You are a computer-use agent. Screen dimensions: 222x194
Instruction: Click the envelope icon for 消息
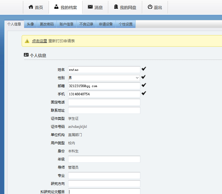tap(90, 7)
